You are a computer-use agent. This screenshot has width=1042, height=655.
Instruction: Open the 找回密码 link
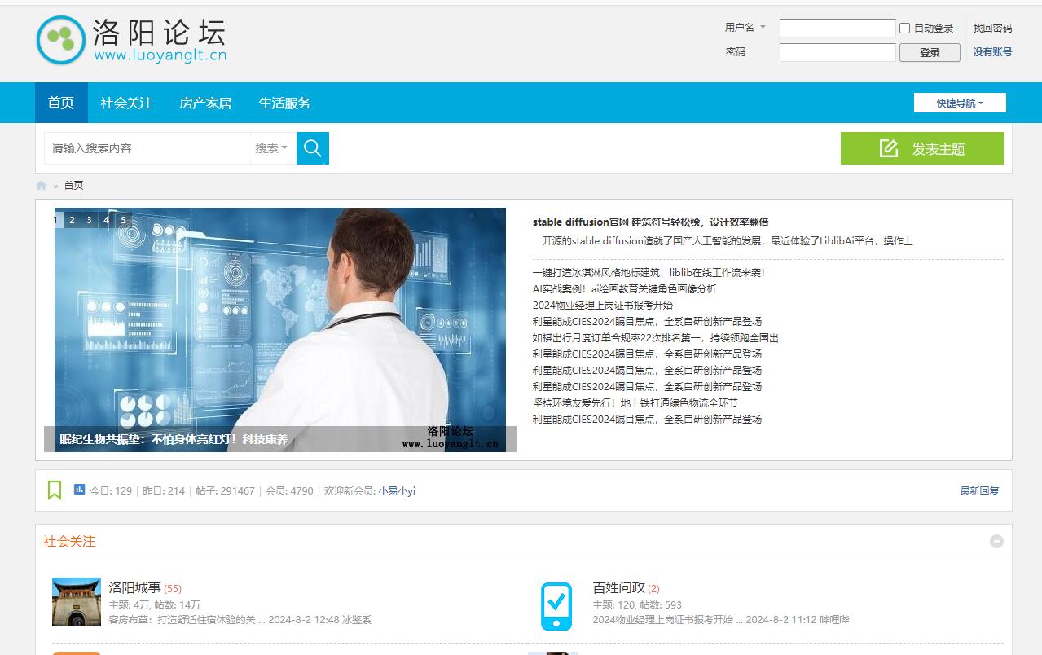click(x=991, y=28)
